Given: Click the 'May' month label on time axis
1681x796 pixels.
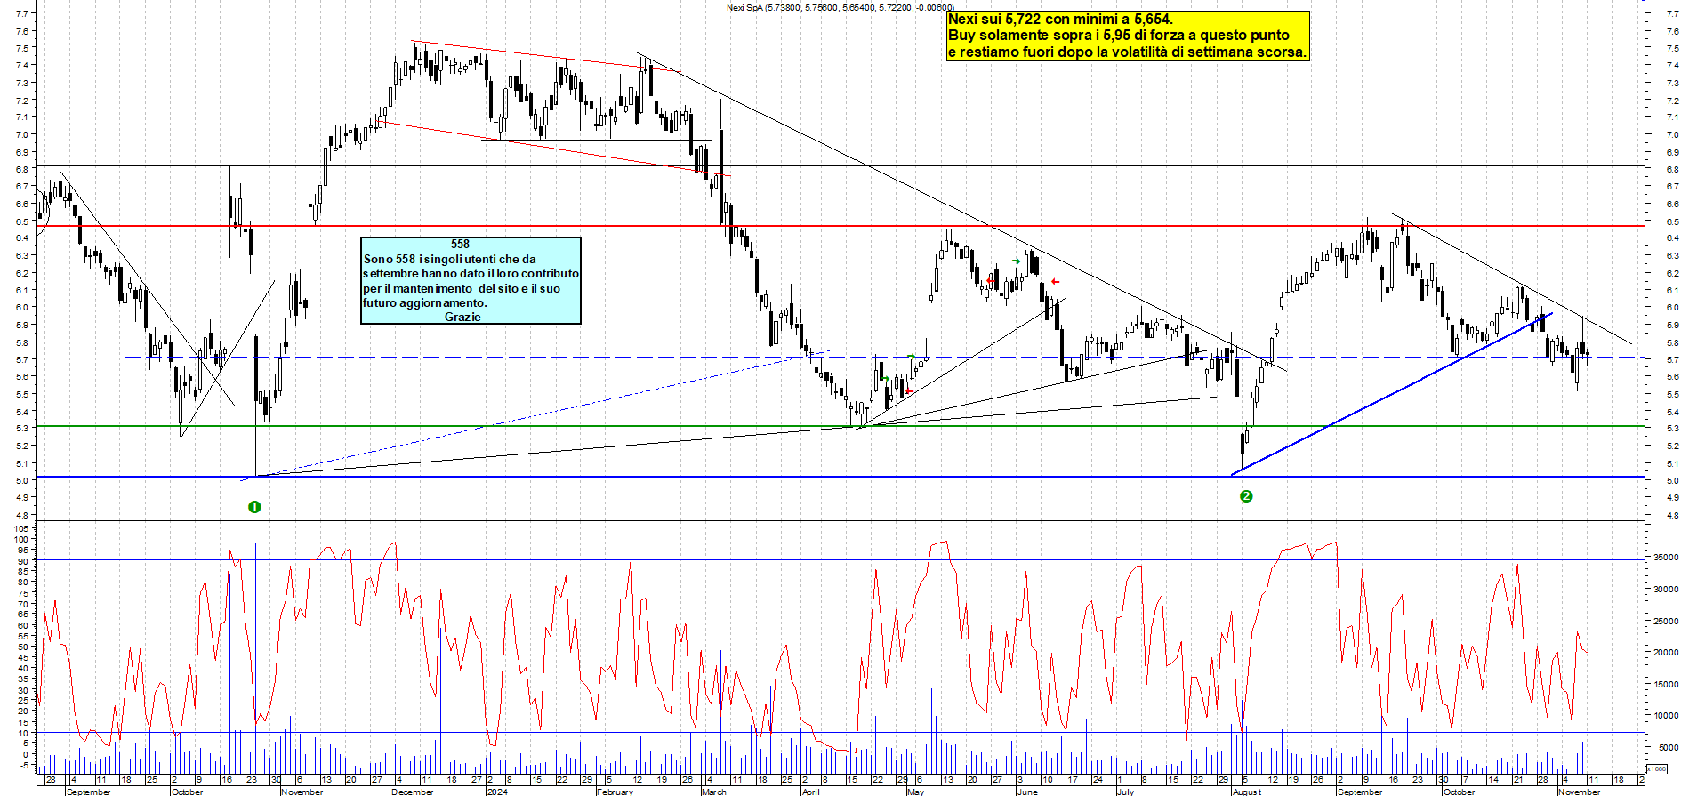Looking at the screenshot, I should (x=915, y=792).
